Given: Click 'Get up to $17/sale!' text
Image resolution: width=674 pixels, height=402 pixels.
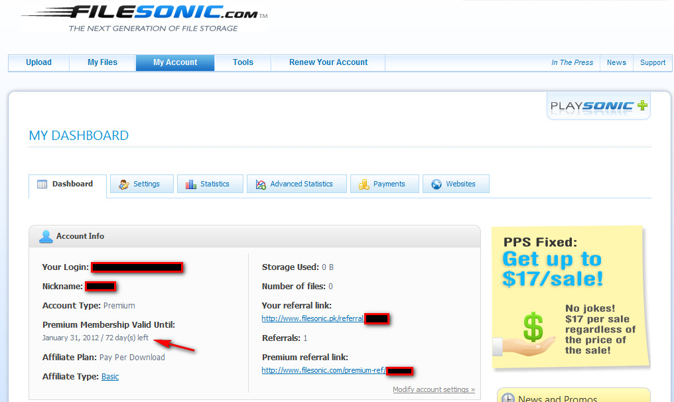Looking at the screenshot, I should click(x=553, y=269).
